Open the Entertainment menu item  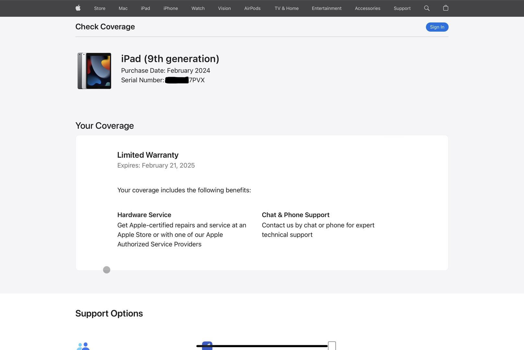coord(327,8)
